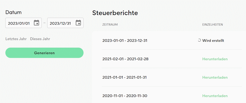
Task: Download the 2021-02-01 to 2021-02-28 report
Action: click(215, 59)
